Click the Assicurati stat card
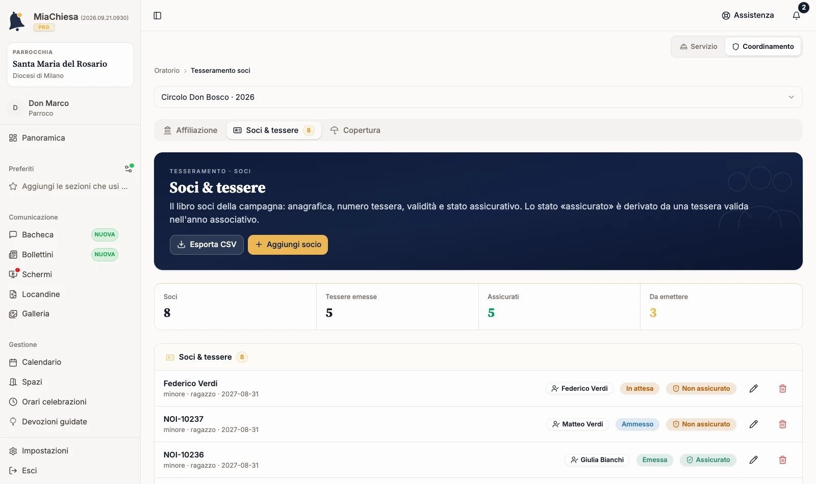The image size is (816, 484). tap(559, 307)
